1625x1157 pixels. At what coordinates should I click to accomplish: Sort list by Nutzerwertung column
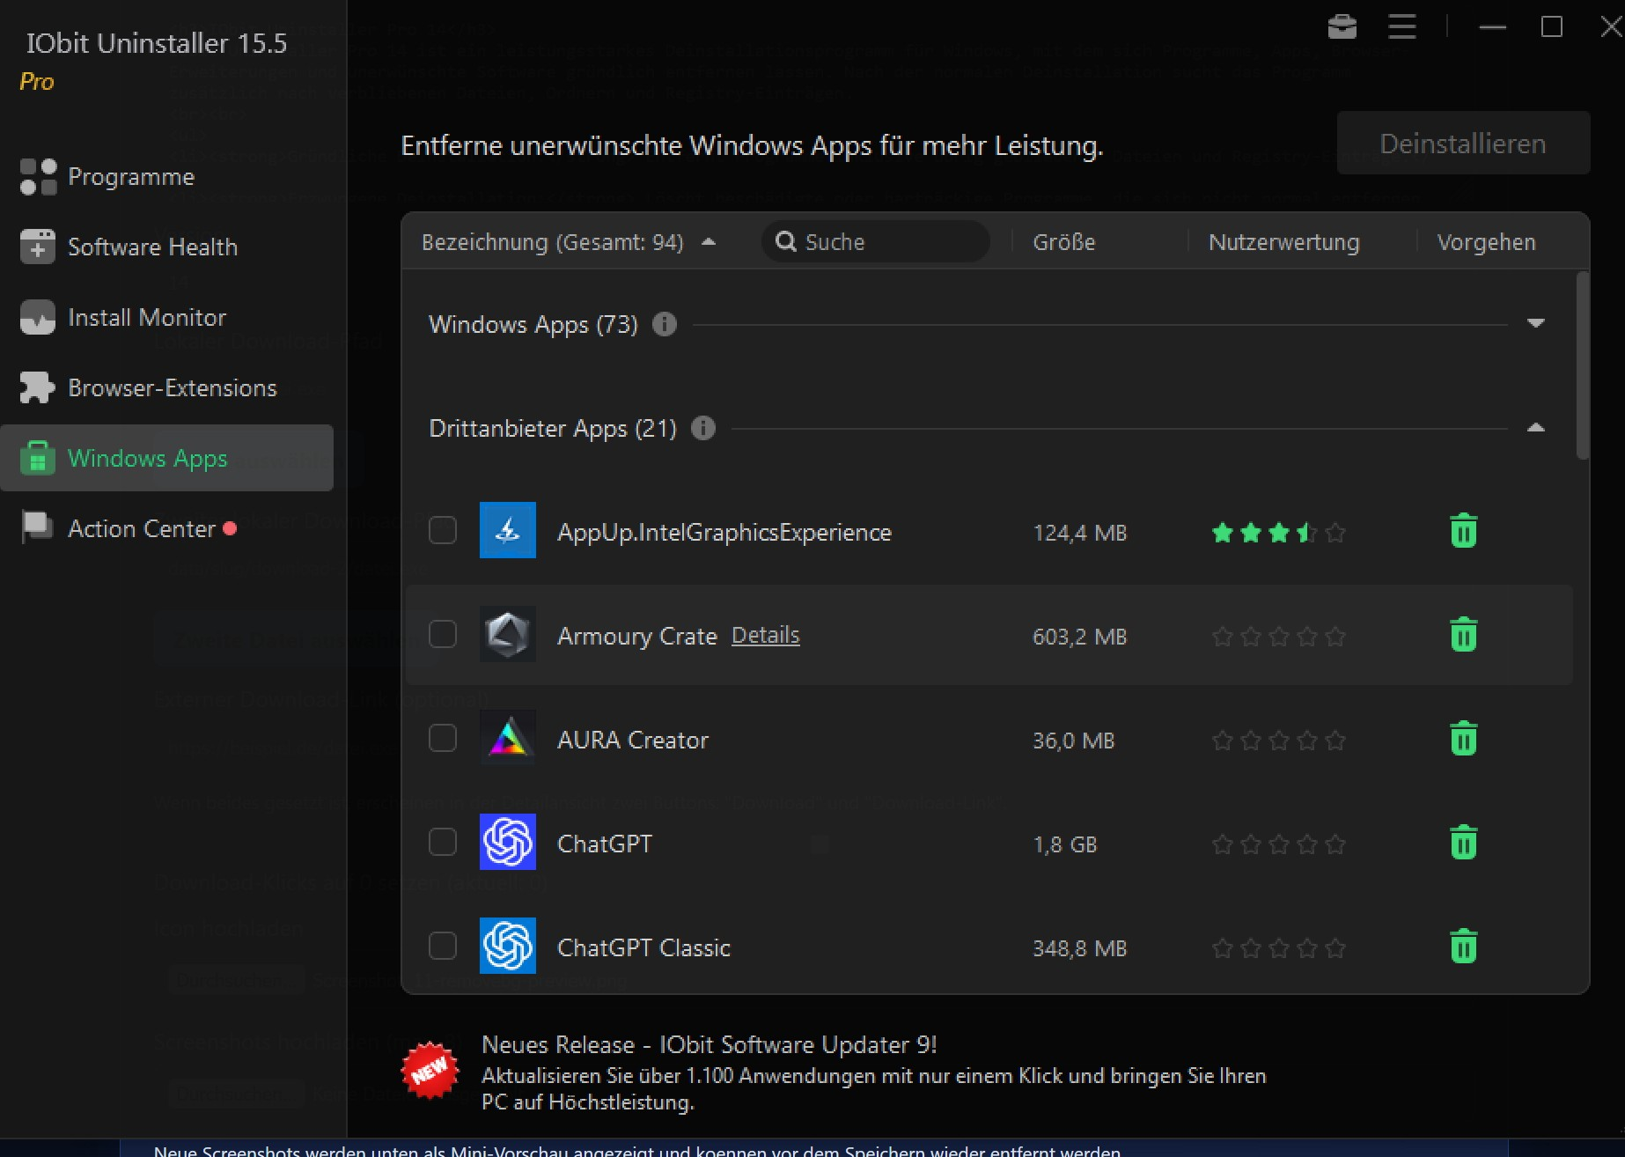pyautogui.click(x=1283, y=242)
